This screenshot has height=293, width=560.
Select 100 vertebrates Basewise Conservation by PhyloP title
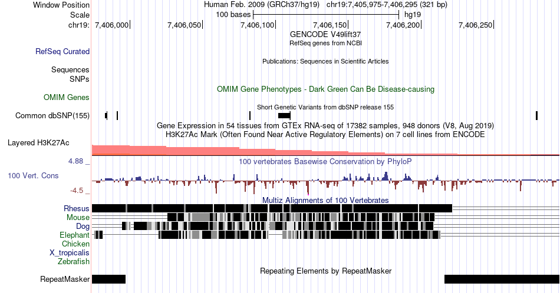tap(325, 161)
